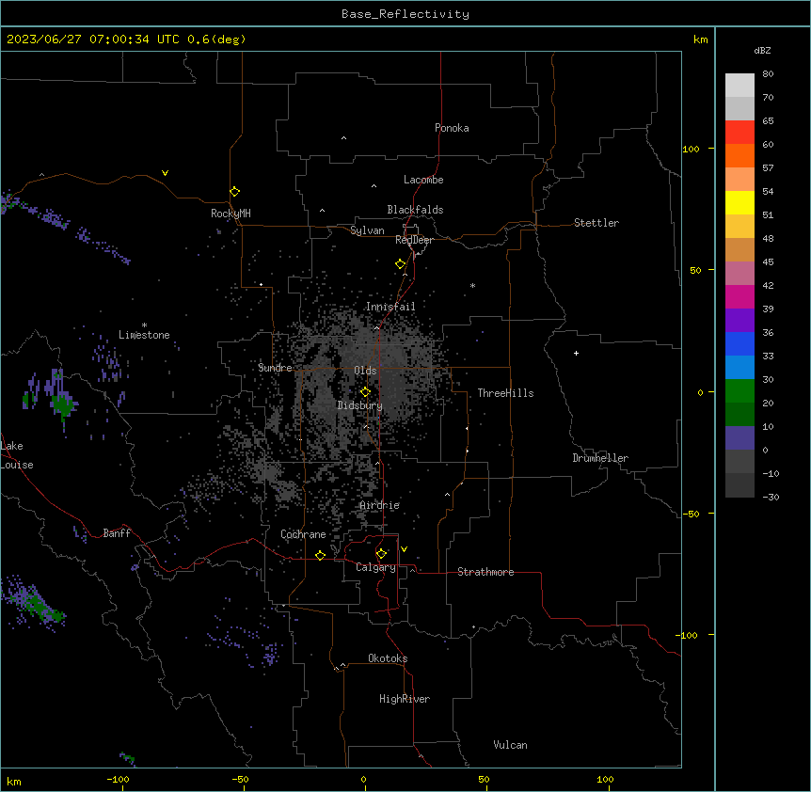Image resolution: width=811 pixels, height=792 pixels.
Task: Click the dusty pink 42-45 dBZ swatch
Action: tap(739, 274)
